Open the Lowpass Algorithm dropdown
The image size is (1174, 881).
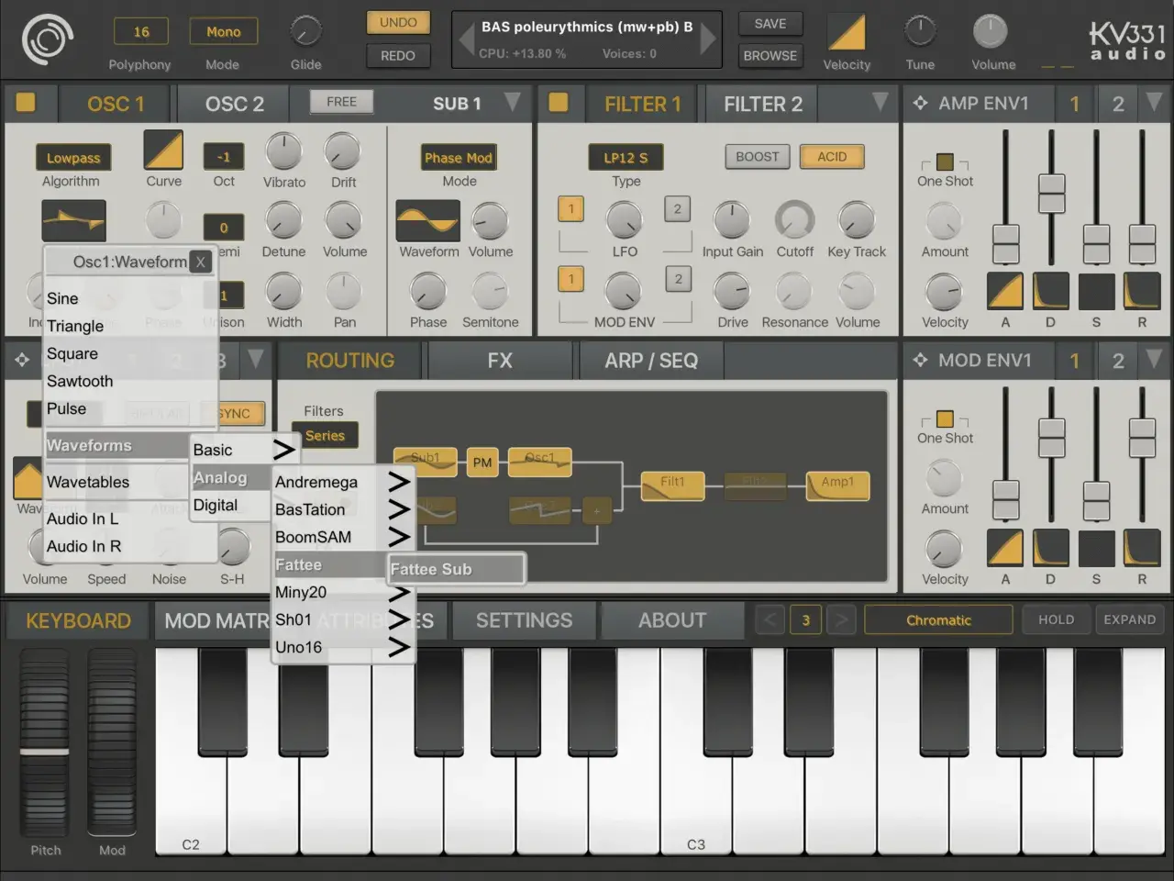73,158
